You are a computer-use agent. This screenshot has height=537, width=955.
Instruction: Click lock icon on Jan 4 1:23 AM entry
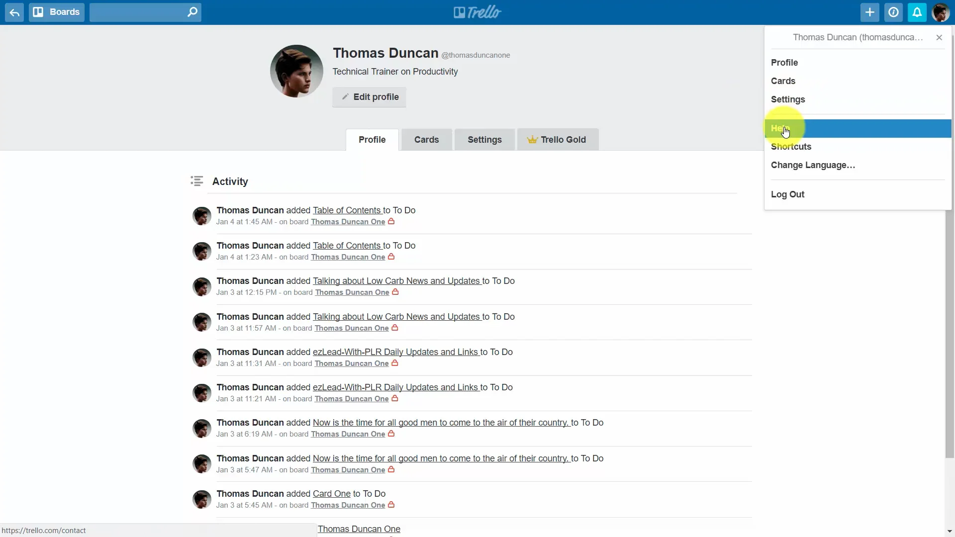pos(391,257)
